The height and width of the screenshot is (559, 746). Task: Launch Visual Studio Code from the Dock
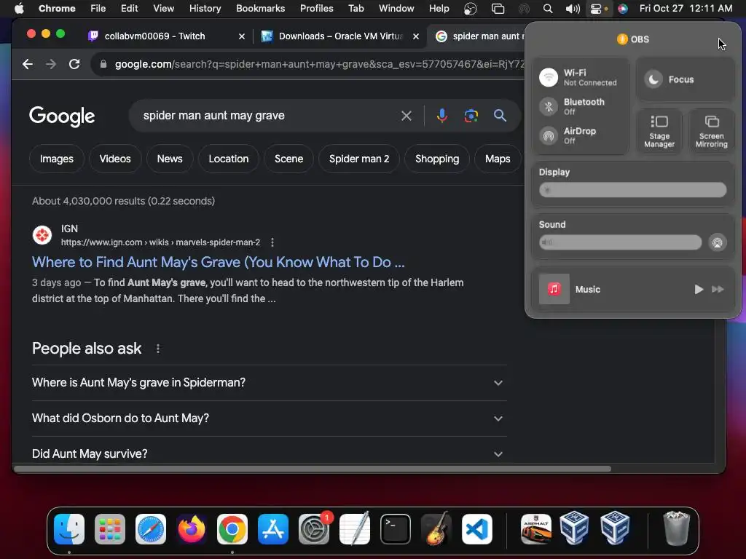coord(477,529)
